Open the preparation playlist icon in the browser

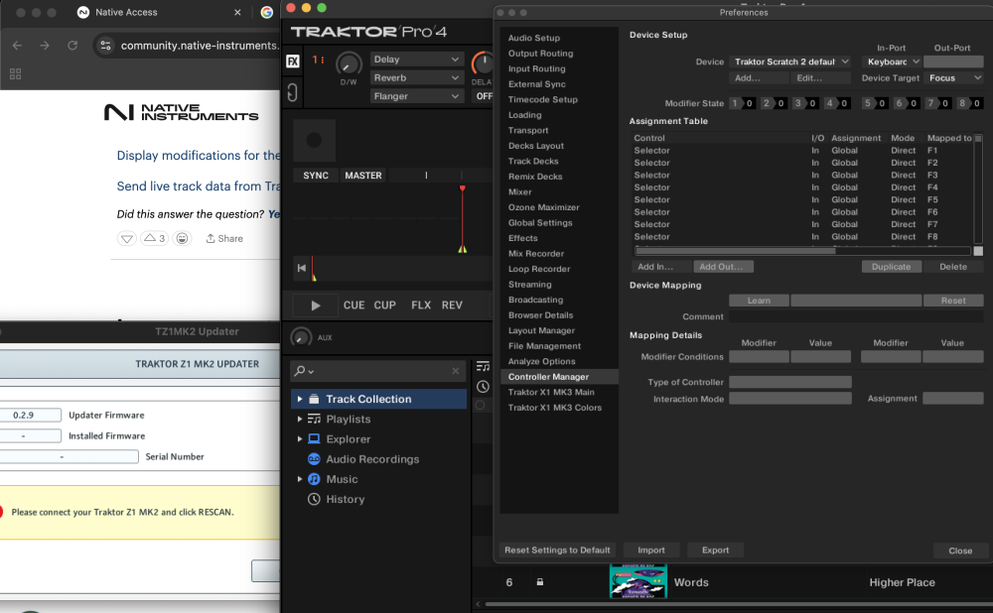click(483, 366)
